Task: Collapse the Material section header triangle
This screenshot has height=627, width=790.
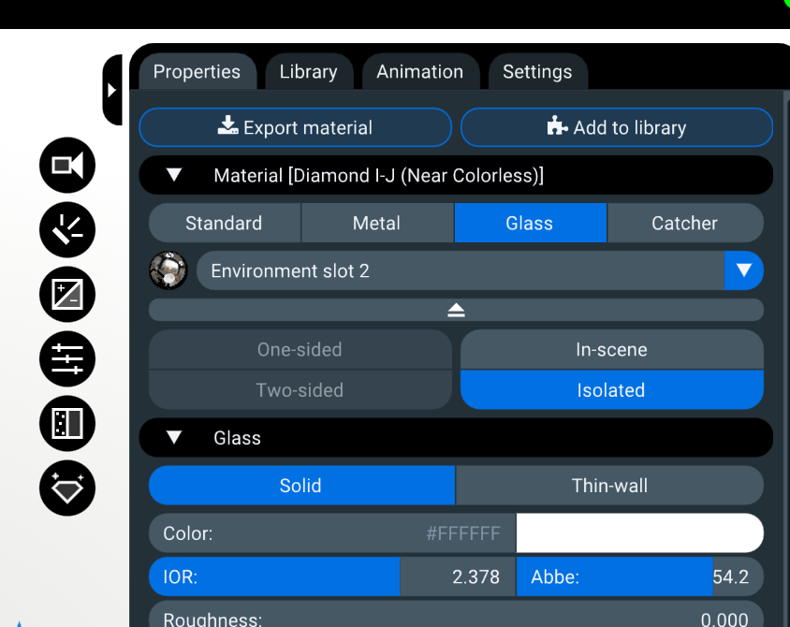Action: coord(174,175)
